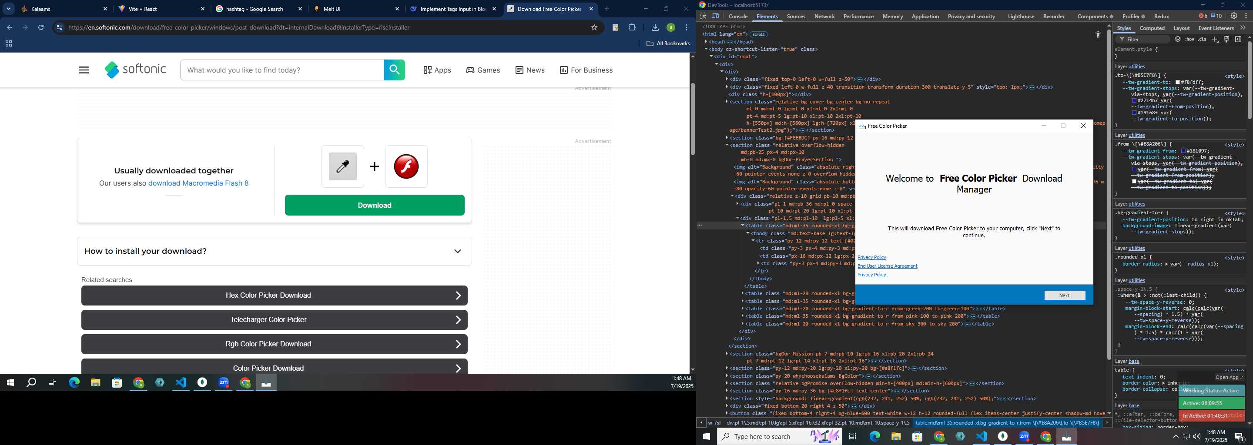Bookmark this page with the star icon

(x=594, y=28)
